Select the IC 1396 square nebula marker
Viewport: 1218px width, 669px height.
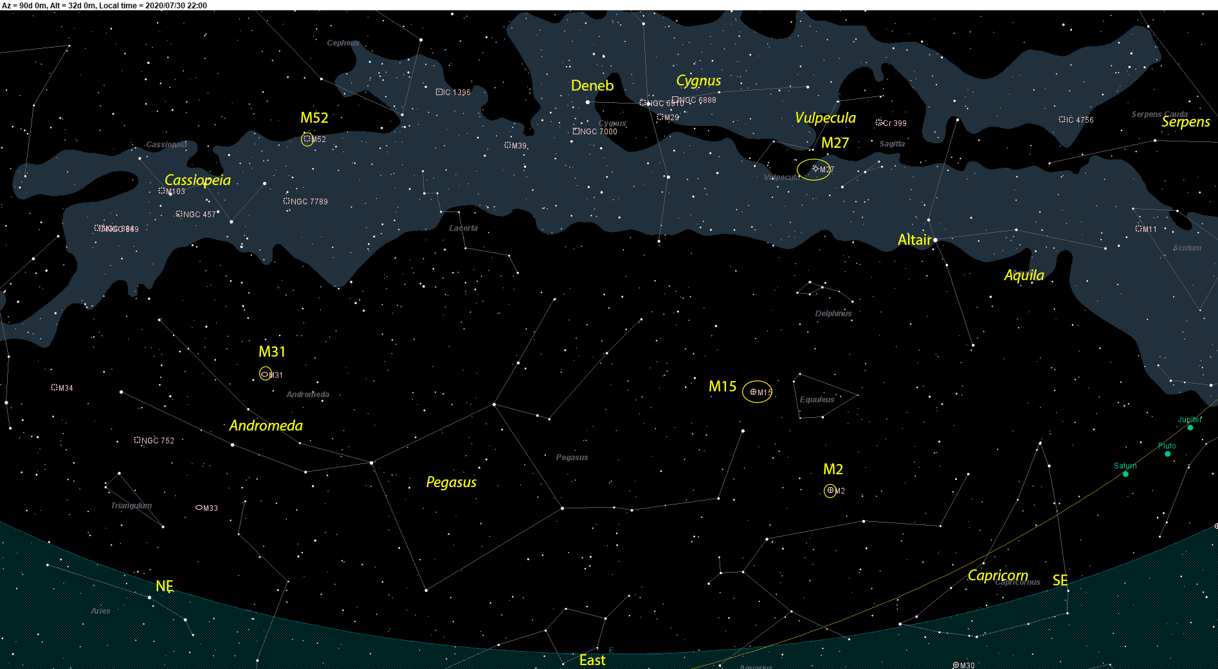439,92
